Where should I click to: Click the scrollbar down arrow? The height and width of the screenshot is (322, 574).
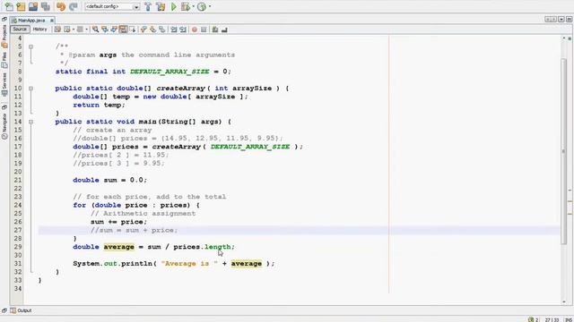click(x=564, y=302)
